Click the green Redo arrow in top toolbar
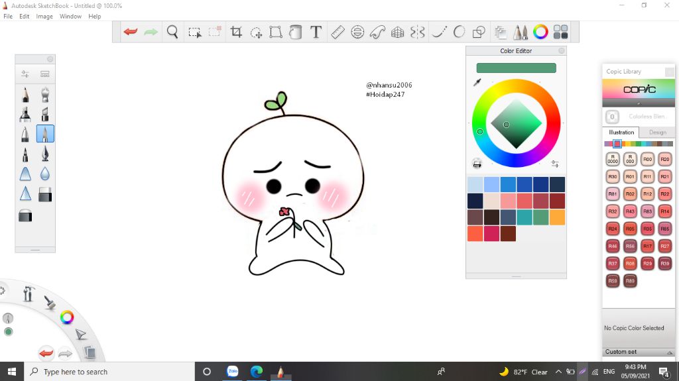The width and height of the screenshot is (679, 381). coord(151,32)
